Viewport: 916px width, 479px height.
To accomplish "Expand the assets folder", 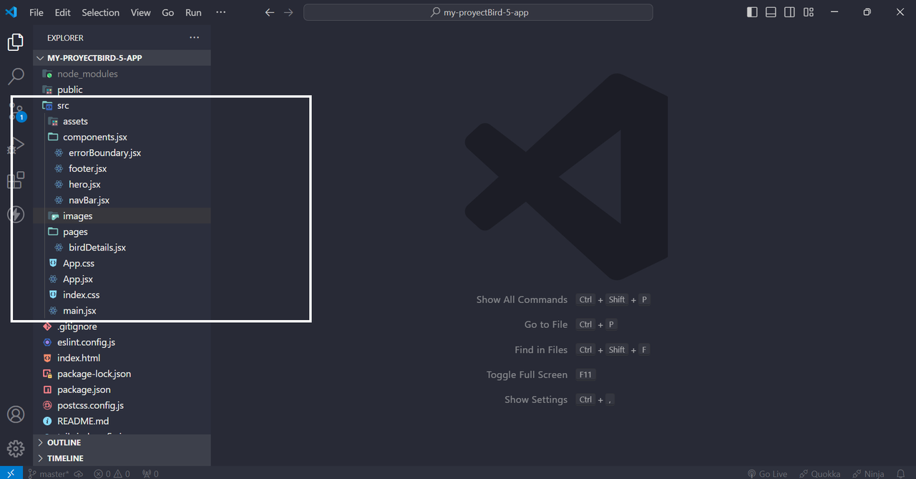I will [122, 121].
